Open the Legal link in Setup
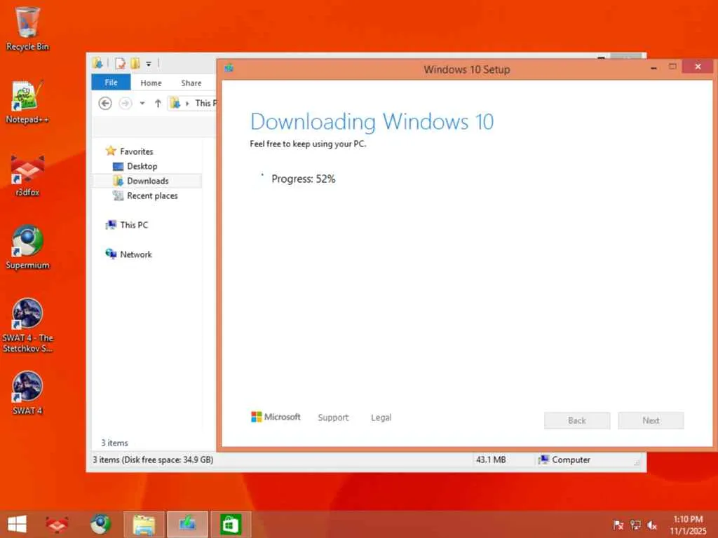Screen dimensions: 718x538 point(381,418)
